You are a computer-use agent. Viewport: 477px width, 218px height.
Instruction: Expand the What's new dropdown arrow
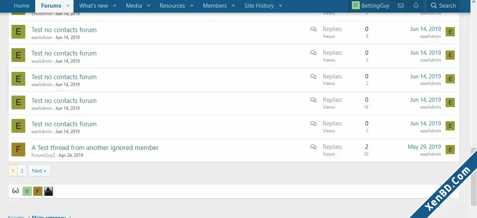[x=115, y=6]
